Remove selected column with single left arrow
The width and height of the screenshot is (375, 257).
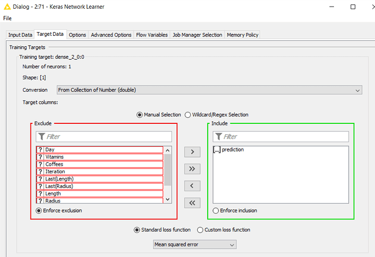pos(192,186)
